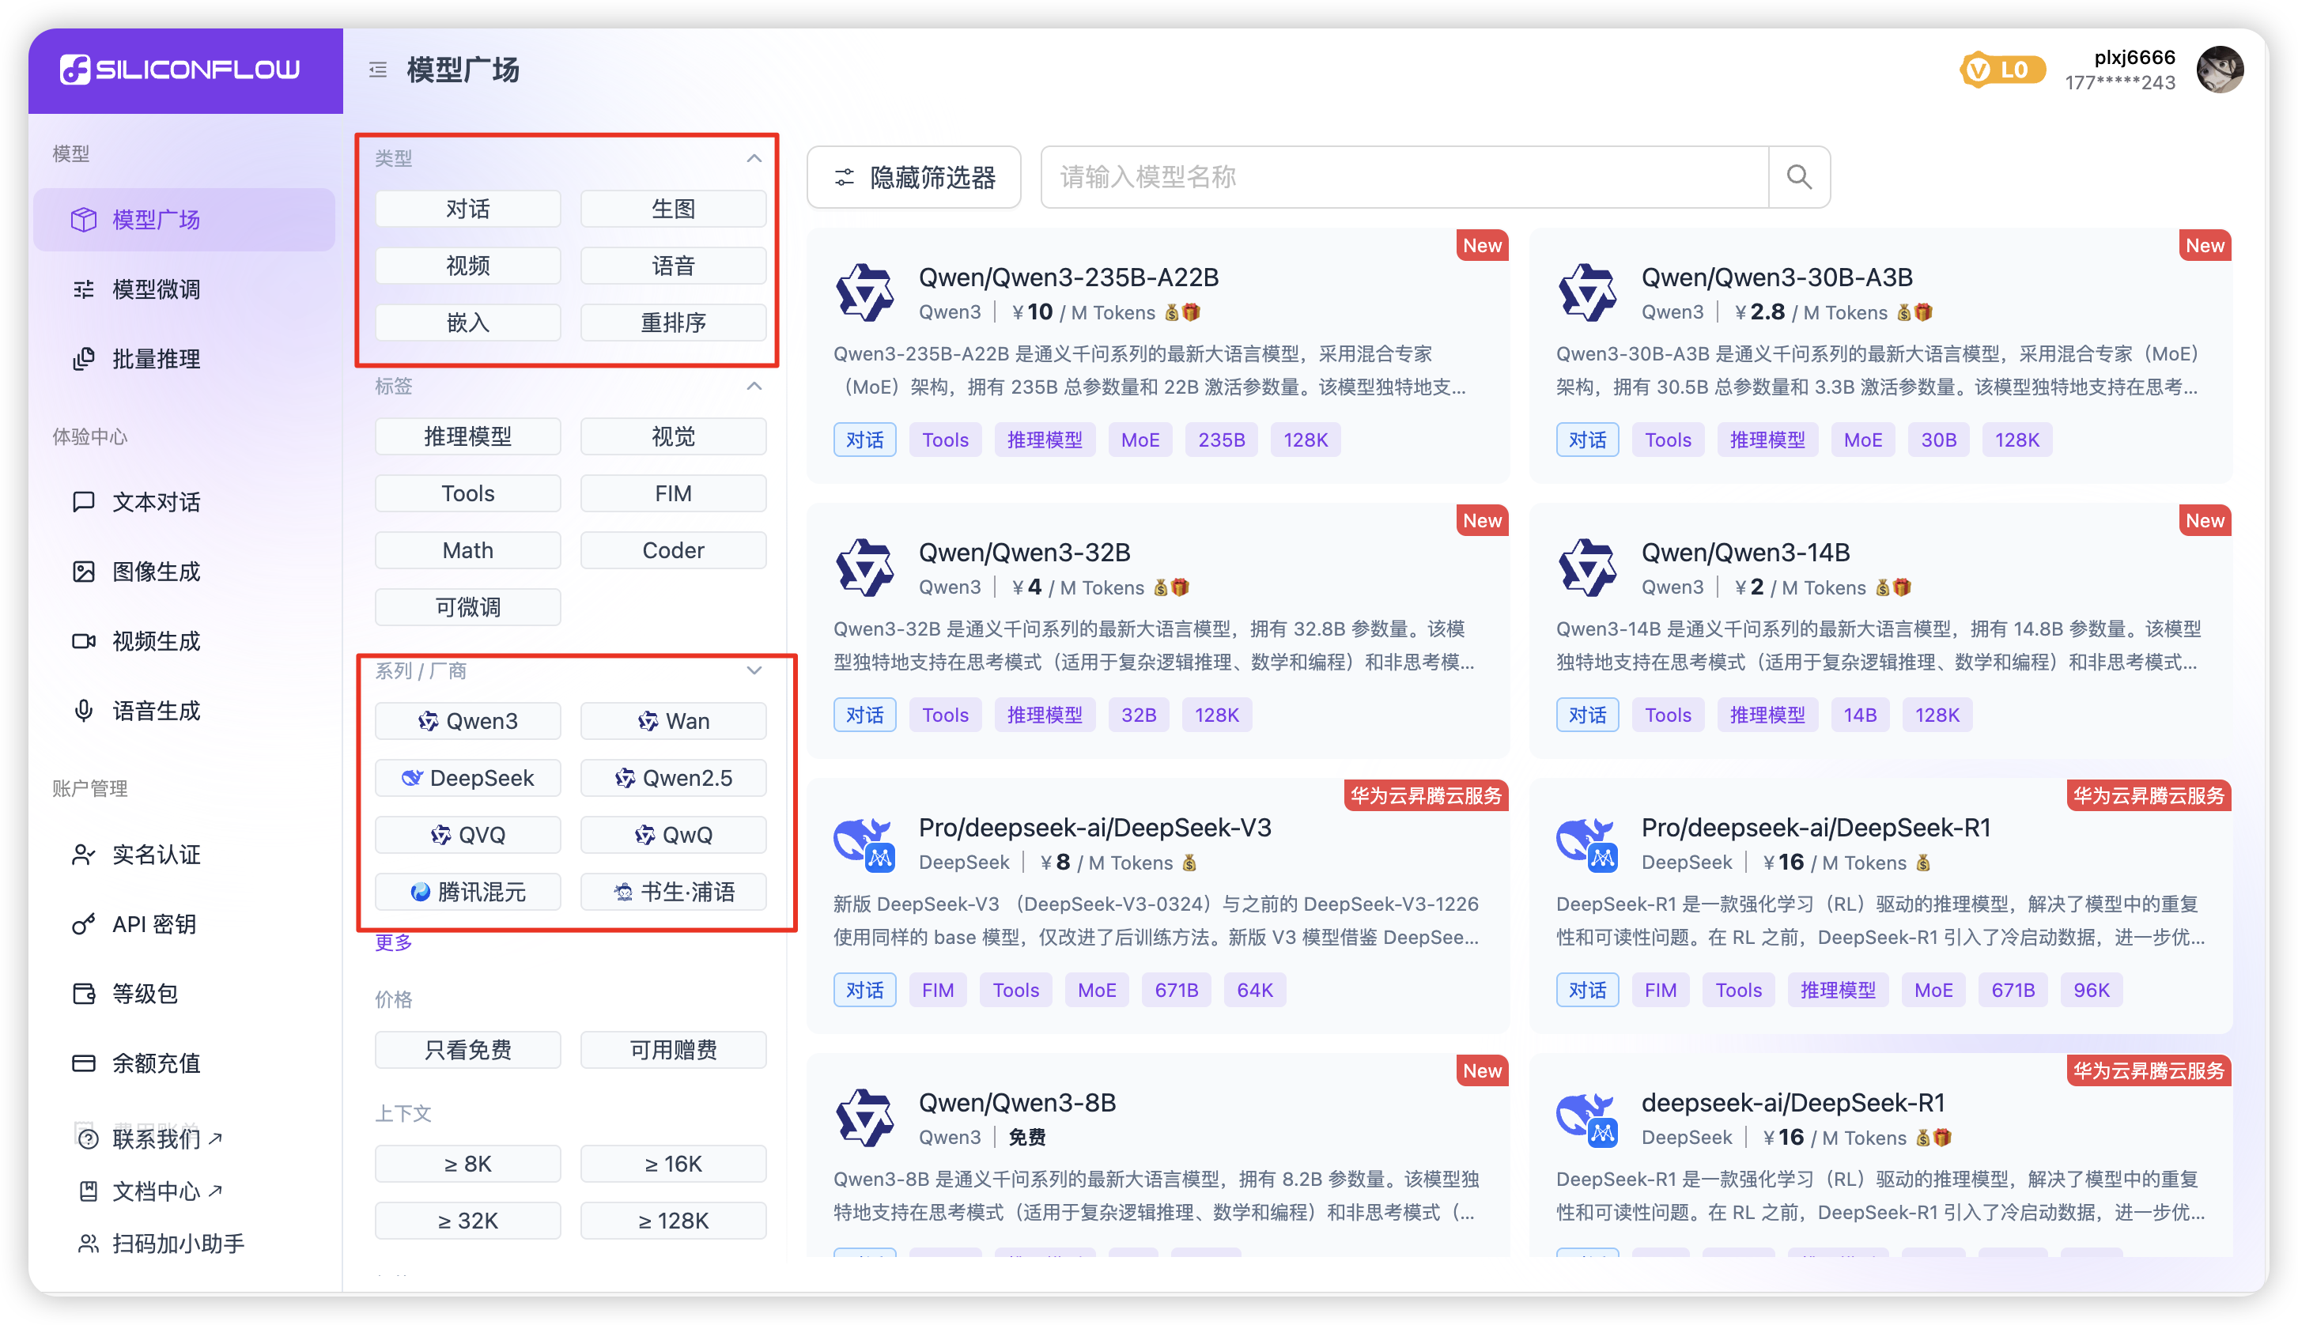The width and height of the screenshot is (2298, 1325).
Task: Click the 更多 vendors link
Action: [394, 942]
